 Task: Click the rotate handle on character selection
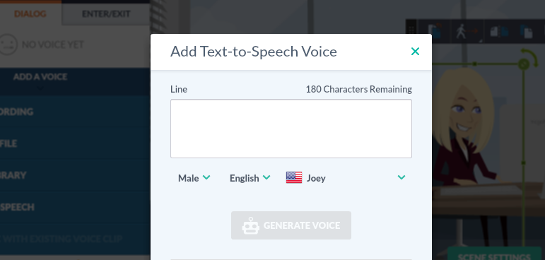coord(524,64)
